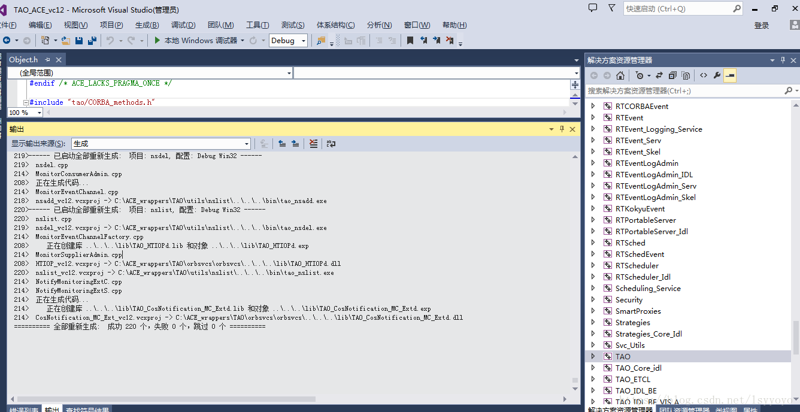Viewport: 800px width, 412px height.
Task: Go to previous message in output toolbar
Action: click(282, 144)
